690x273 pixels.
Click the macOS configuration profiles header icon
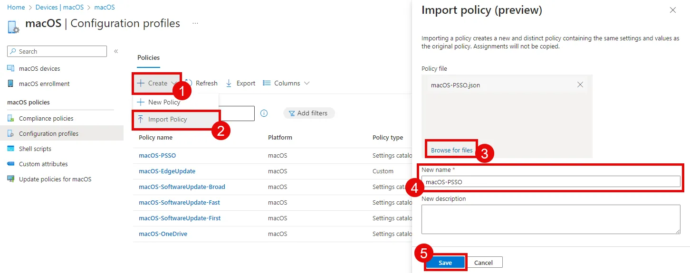[13, 27]
